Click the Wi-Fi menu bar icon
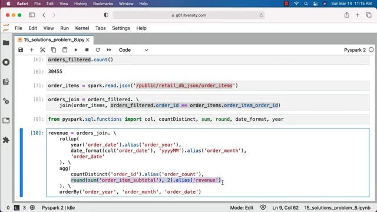The height and width of the screenshot is (212, 377). [x=296, y=4]
